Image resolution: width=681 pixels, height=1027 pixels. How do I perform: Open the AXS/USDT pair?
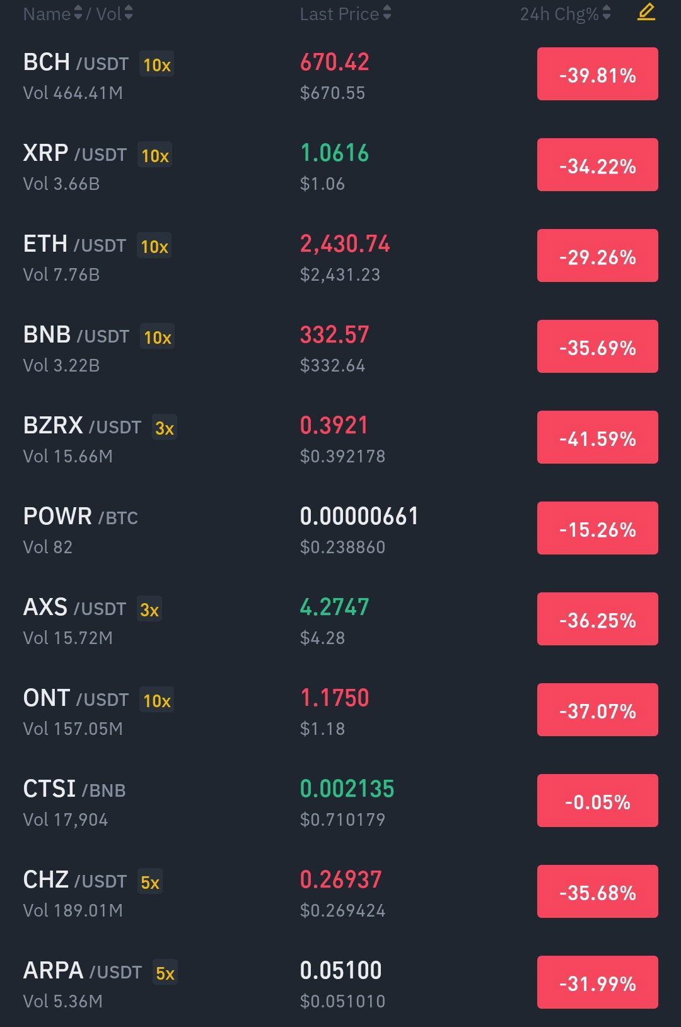(340, 621)
